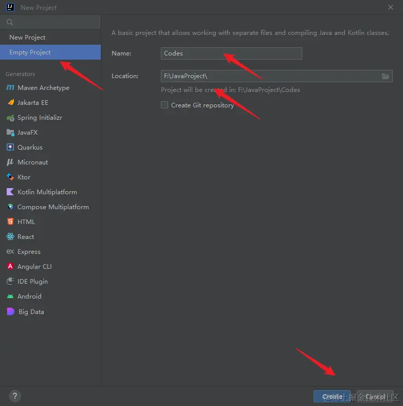Viewport: 403px width, 406px height.
Task: Click the IntelliJ IDEA logo icon
Action: click(10, 7)
